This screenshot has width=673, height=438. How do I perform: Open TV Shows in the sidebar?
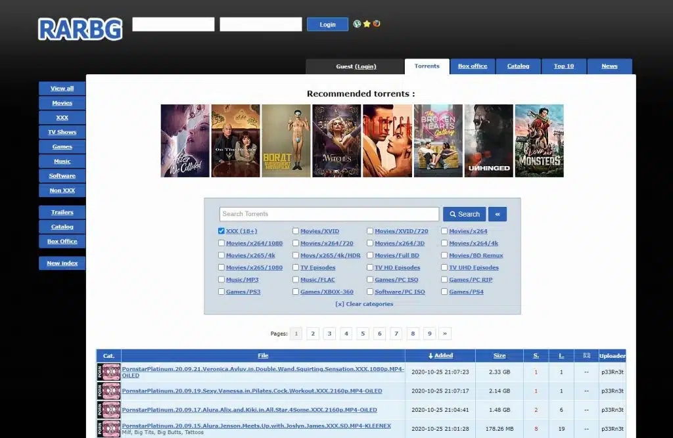click(x=62, y=132)
